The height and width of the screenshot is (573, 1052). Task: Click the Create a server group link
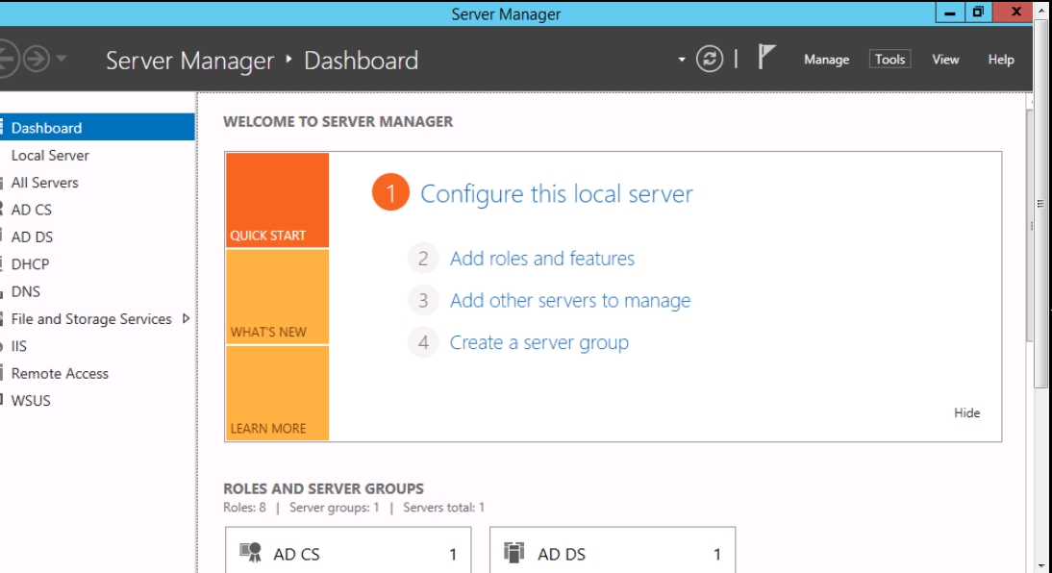tap(539, 343)
